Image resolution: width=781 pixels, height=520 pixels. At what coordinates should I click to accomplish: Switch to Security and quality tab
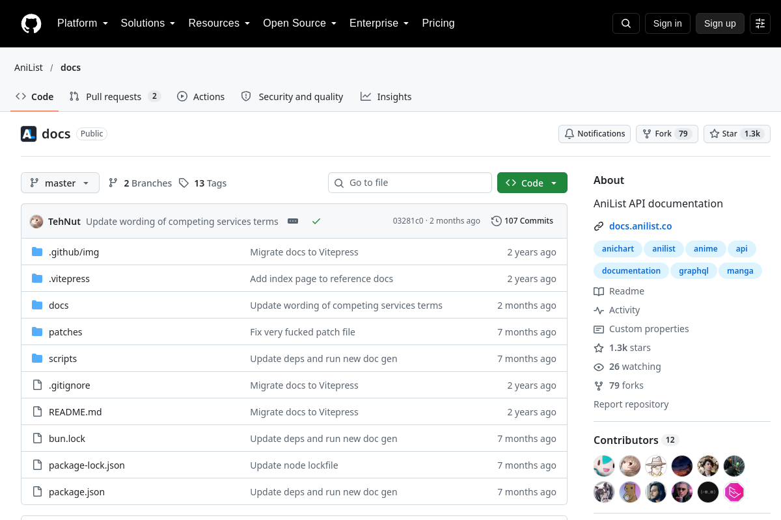point(292,97)
